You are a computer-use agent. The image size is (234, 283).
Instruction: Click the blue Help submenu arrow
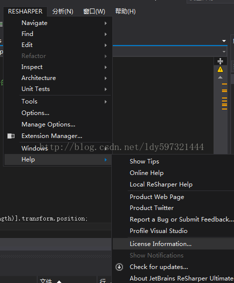[106, 159]
